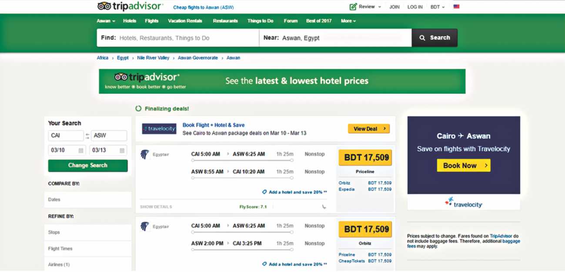This screenshot has height=272, width=565.
Task: Click the Review pencil icon
Action: click(x=353, y=7)
